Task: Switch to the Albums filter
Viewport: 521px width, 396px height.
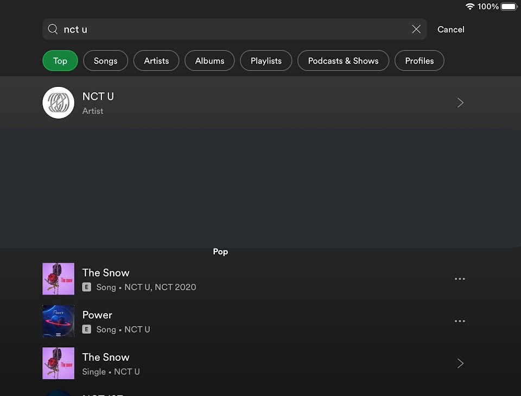Action: pyautogui.click(x=209, y=61)
